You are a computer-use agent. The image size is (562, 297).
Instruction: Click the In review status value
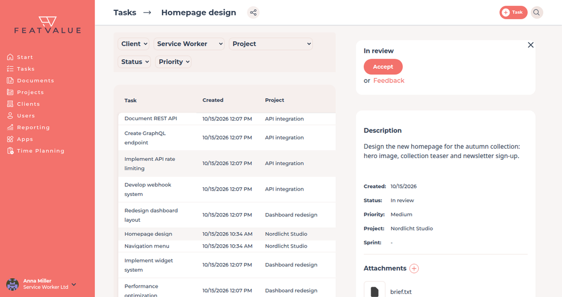click(x=402, y=200)
